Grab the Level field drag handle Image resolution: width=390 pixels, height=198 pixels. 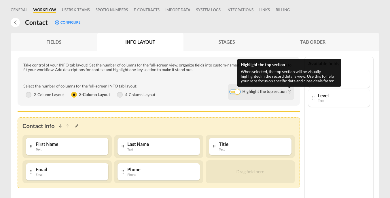pyautogui.click(x=313, y=98)
